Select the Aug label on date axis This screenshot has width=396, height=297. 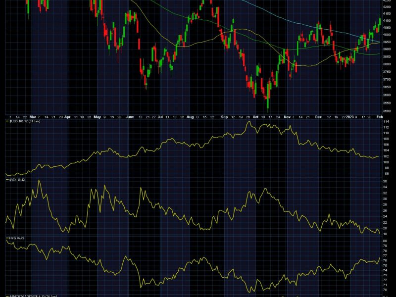coord(190,117)
